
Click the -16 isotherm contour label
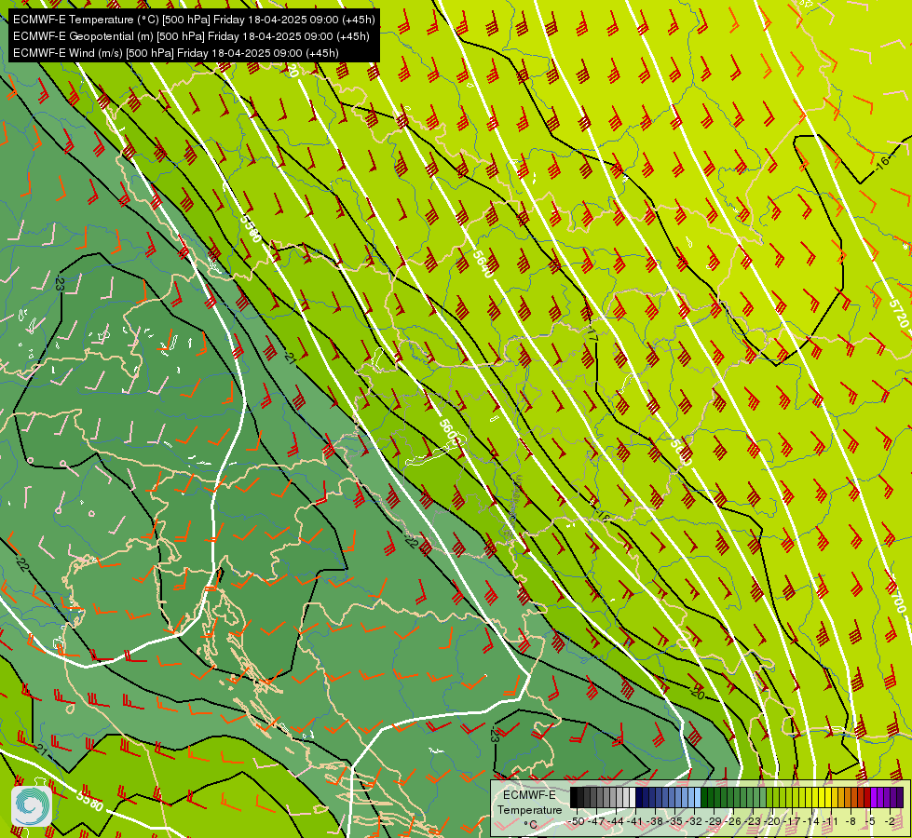882,163
